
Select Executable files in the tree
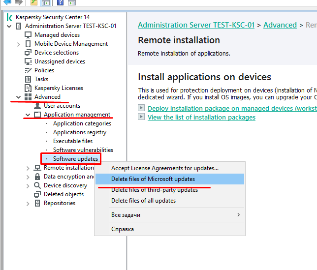coord(73,141)
